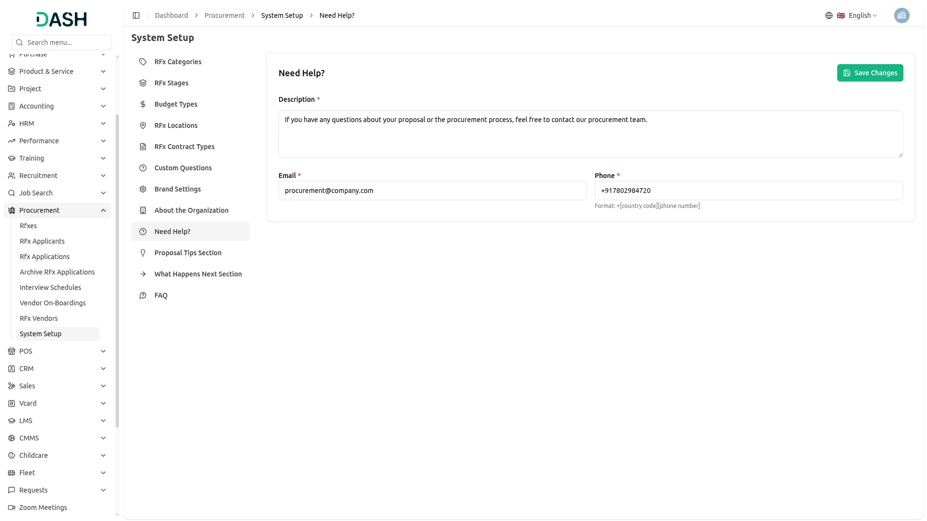Click the Proposal Tips lightbulb icon

click(143, 253)
